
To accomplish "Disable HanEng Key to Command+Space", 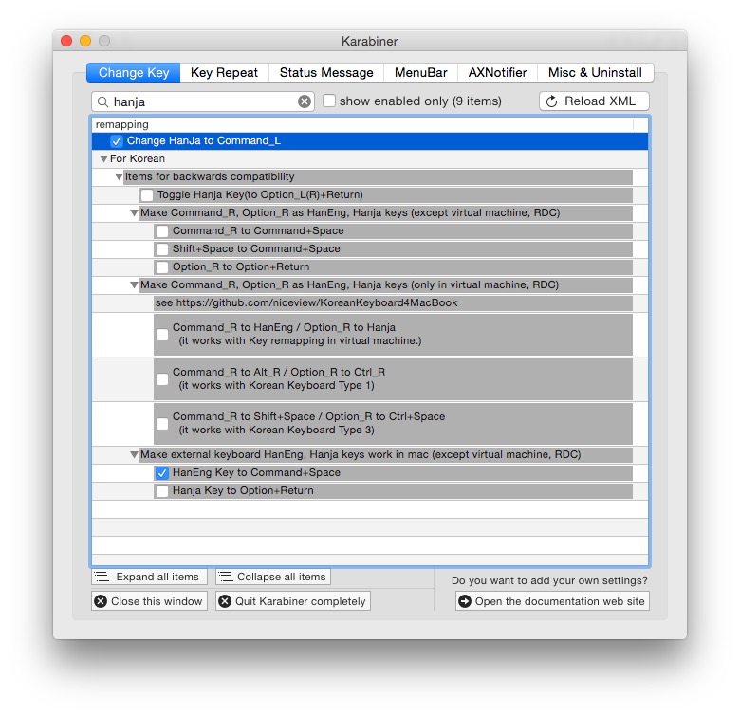I will click(162, 472).
